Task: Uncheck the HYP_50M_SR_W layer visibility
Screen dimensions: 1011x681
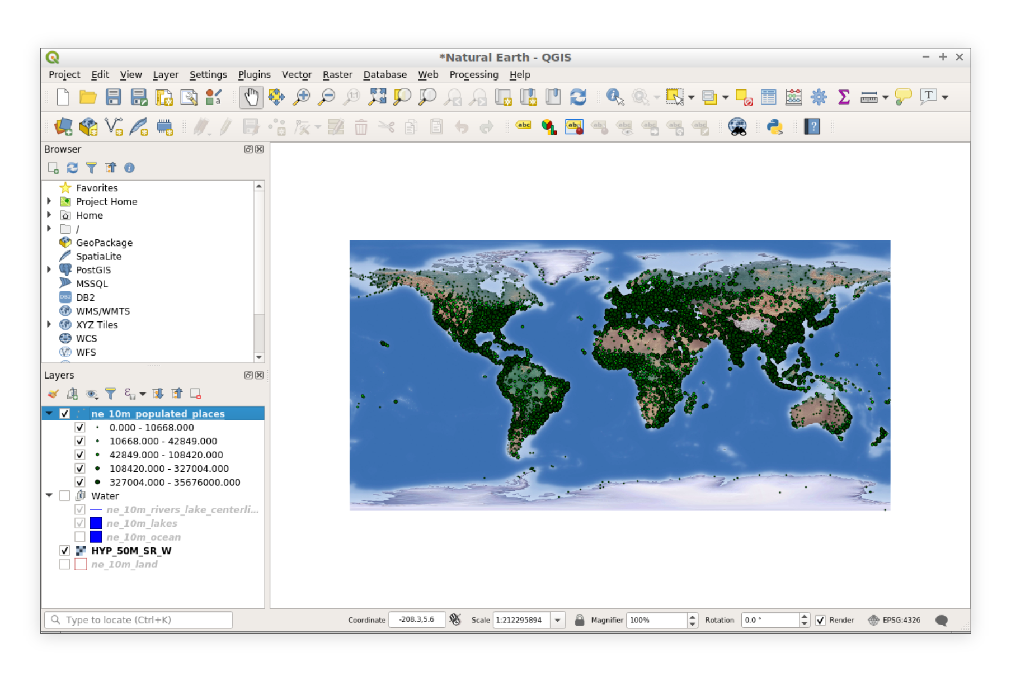Action: pyautogui.click(x=64, y=551)
